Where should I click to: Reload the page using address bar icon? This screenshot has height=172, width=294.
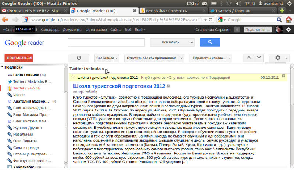point(211,20)
